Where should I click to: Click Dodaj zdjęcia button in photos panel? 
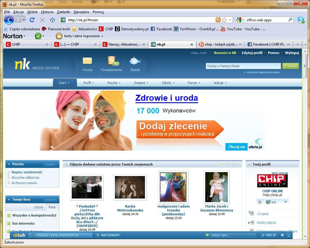(x=230, y=164)
